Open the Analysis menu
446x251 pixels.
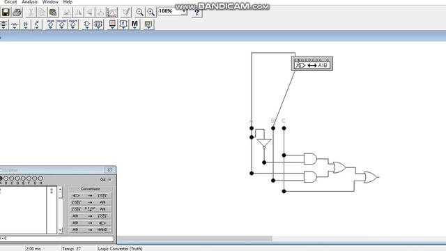pyautogui.click(x=29, y=2)
